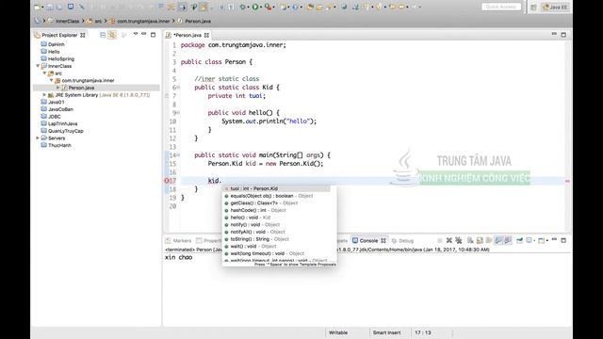Viewport: 603px width, 339px height.
Task: Click the Save All toolbar icon
Action: 59,7
